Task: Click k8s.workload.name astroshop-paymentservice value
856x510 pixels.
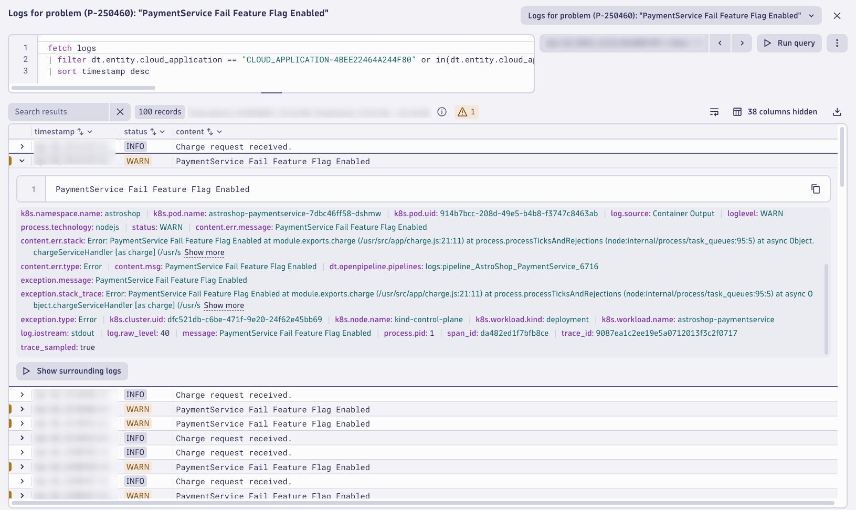Action: 726,320
